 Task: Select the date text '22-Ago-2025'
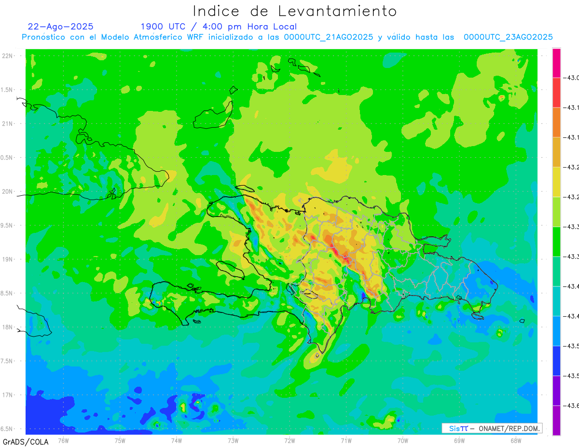click(61, 27)
